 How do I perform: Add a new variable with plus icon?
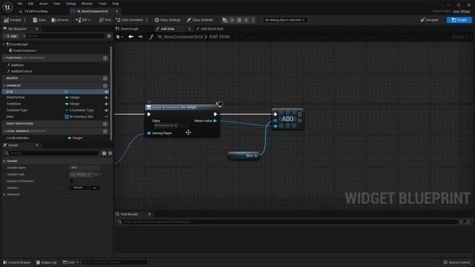coord(105,86)
